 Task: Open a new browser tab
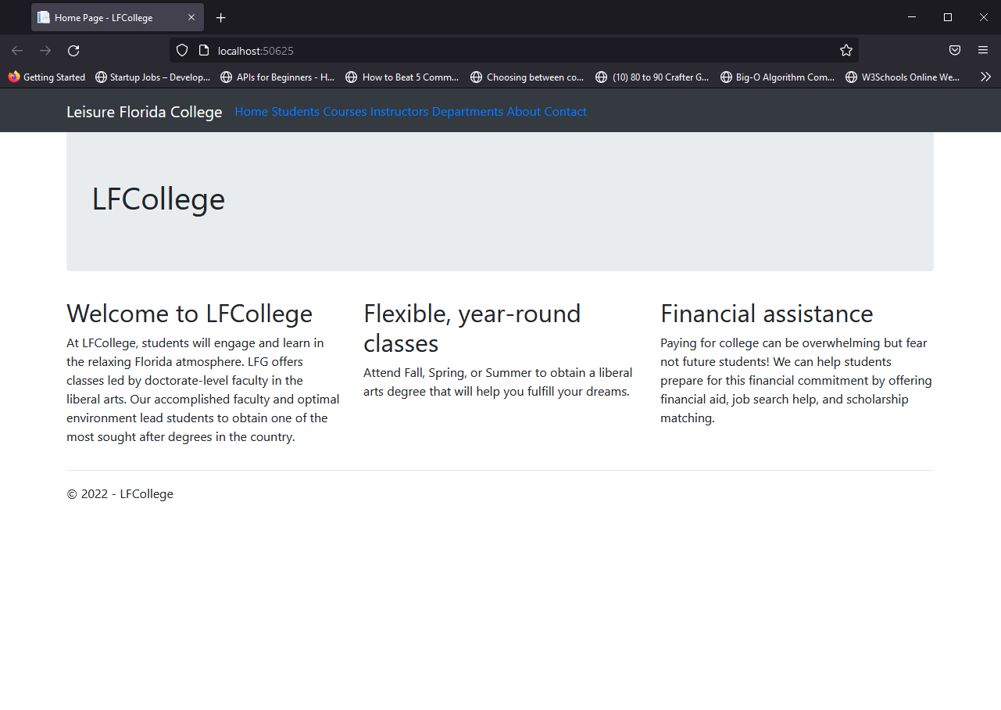pos(220,16)
